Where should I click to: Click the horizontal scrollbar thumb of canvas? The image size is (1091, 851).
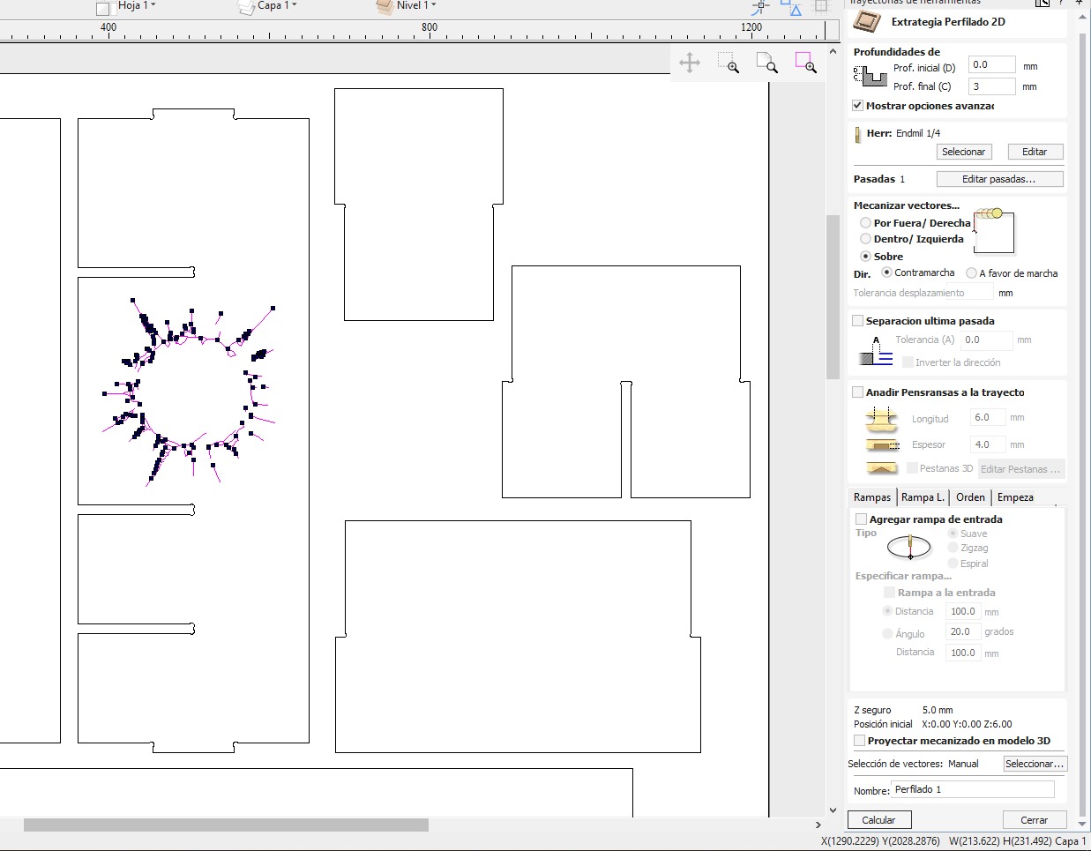pyautogui.click(x=226, y=825)
